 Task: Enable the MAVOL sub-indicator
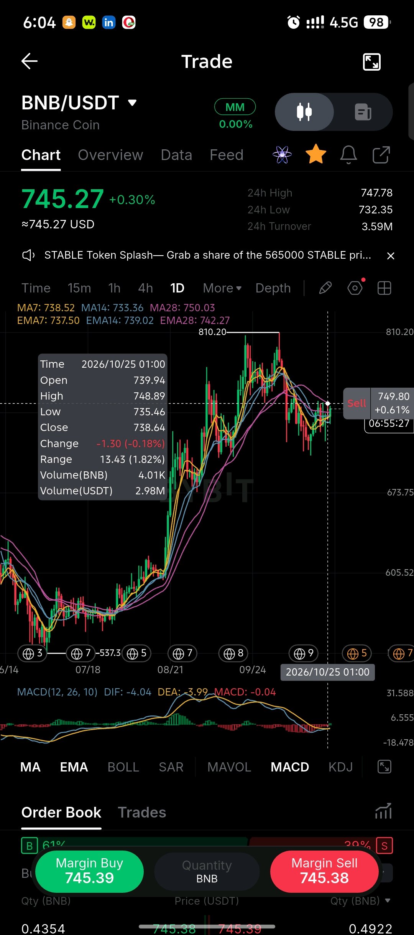point(229,767)
